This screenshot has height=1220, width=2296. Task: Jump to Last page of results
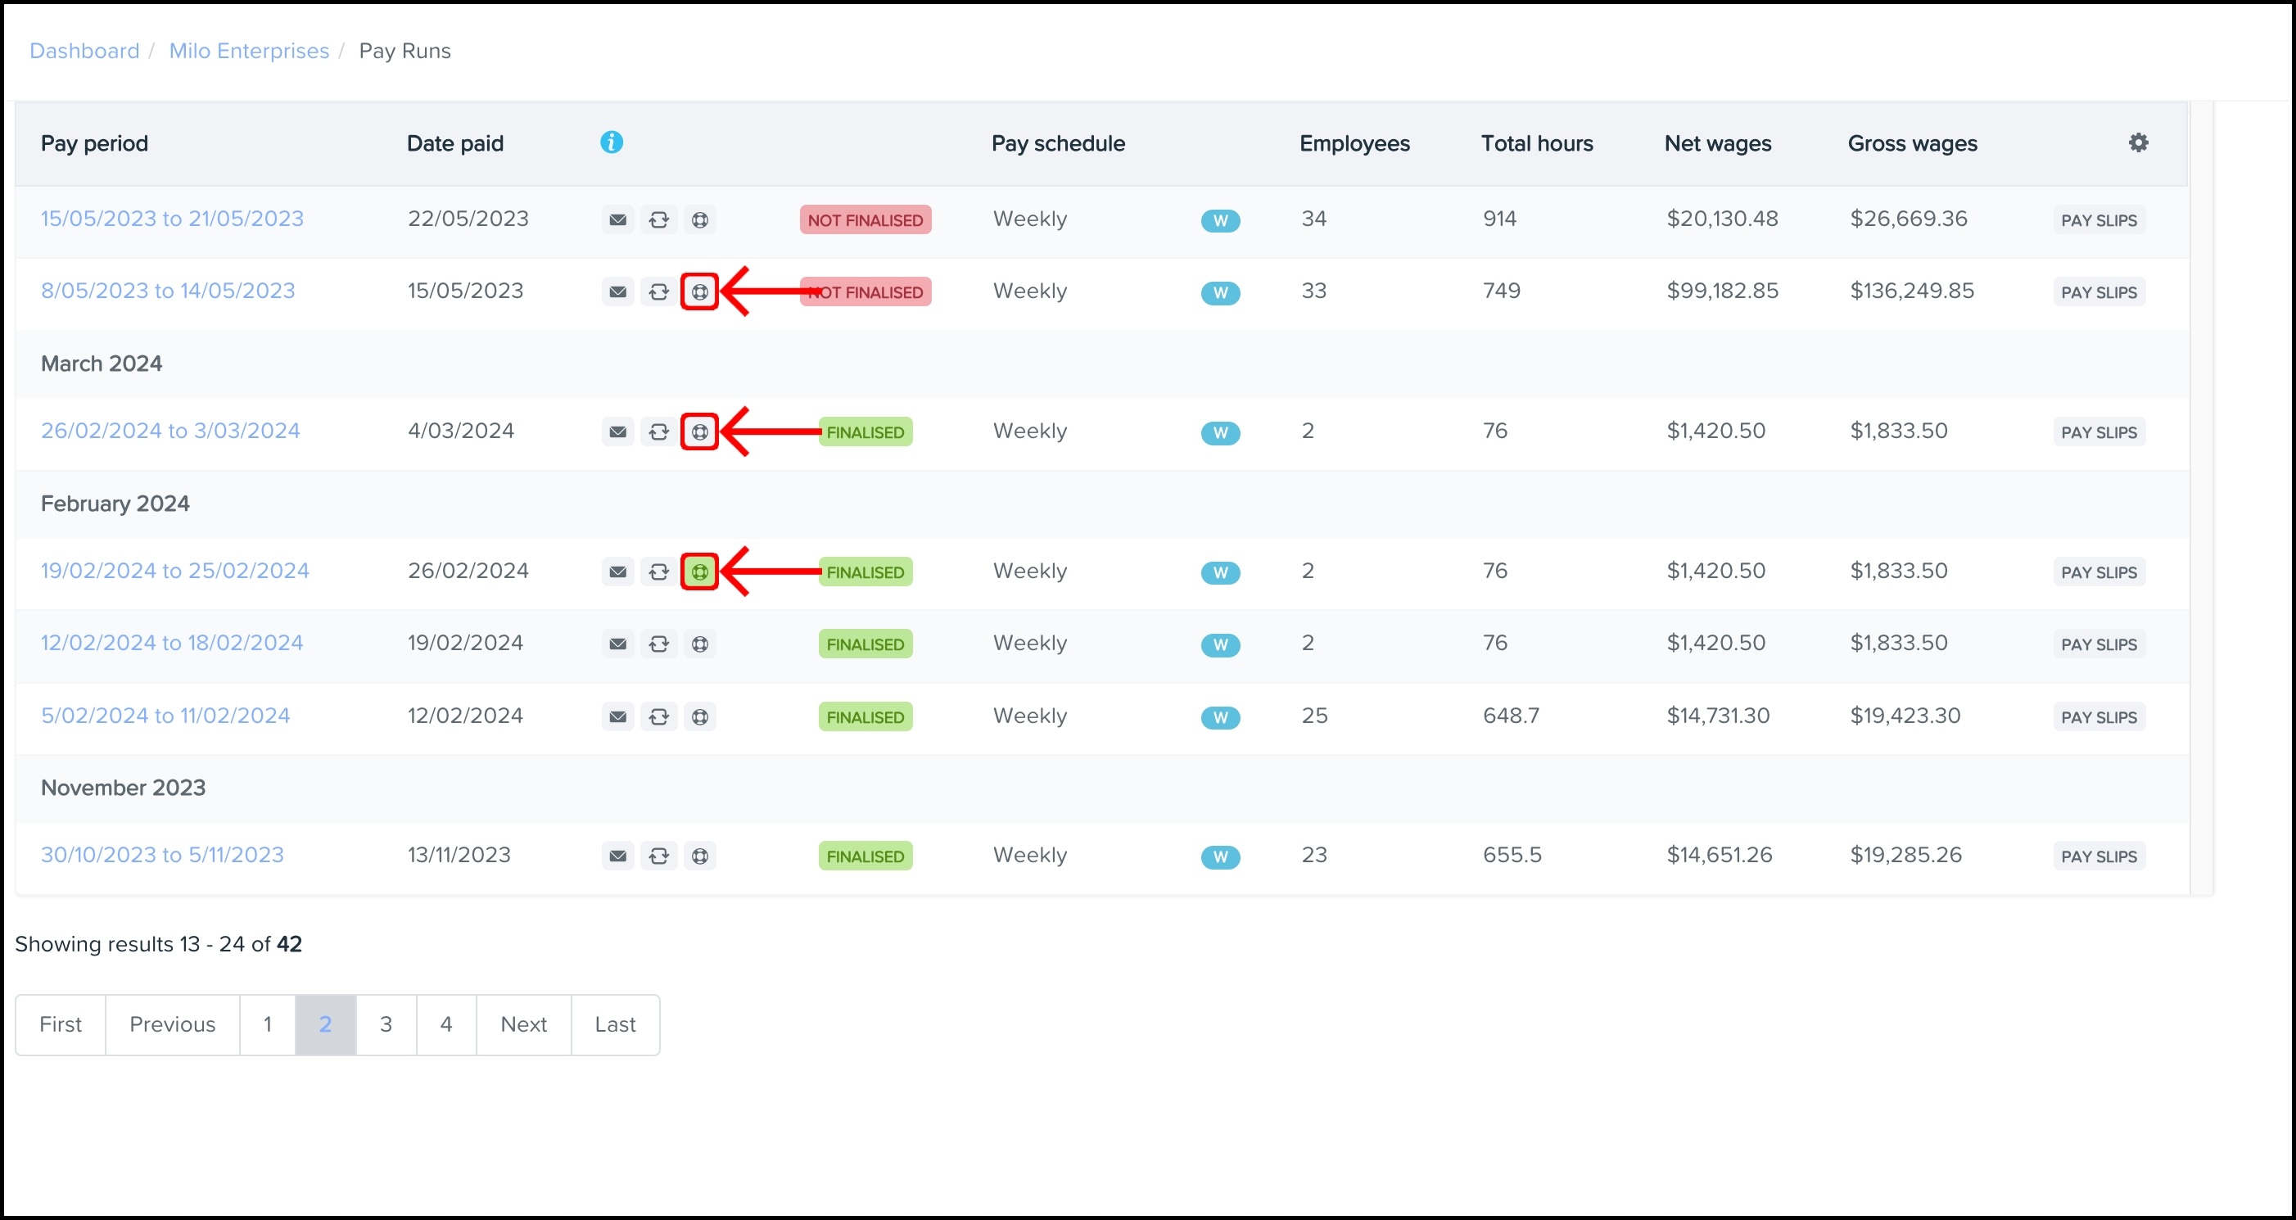[615, 1025]
